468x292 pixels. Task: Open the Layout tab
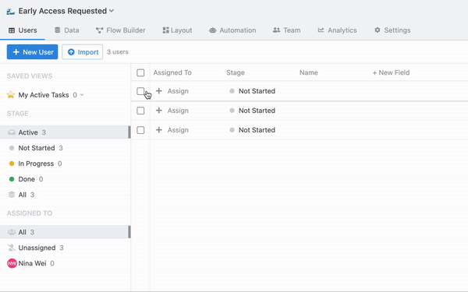pos(177,30)
